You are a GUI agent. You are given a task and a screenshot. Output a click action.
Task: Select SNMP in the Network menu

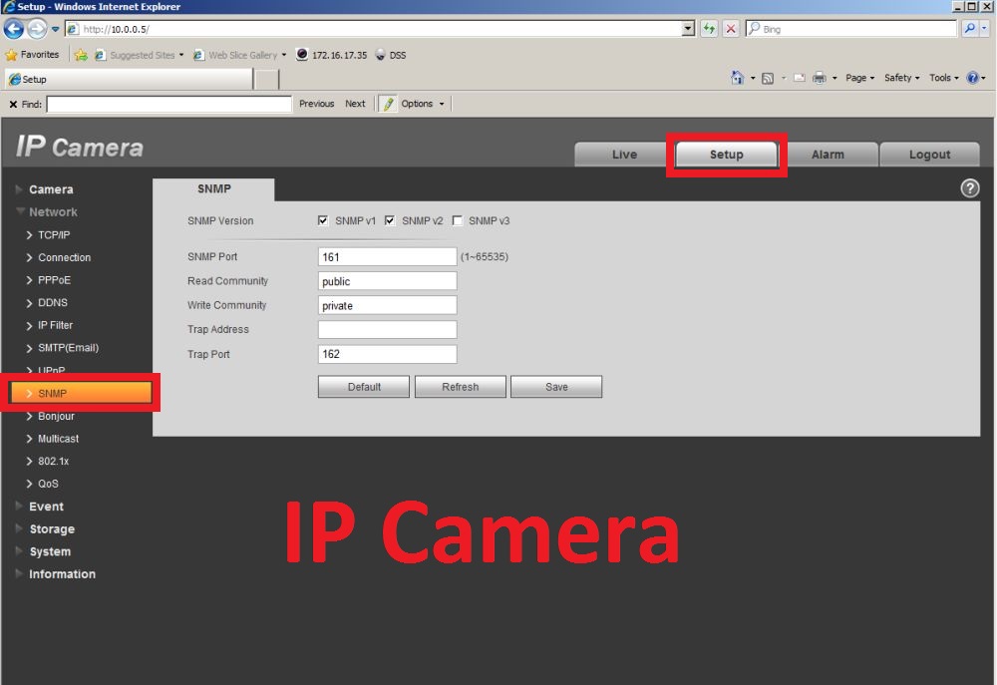[x=81, y=393]
